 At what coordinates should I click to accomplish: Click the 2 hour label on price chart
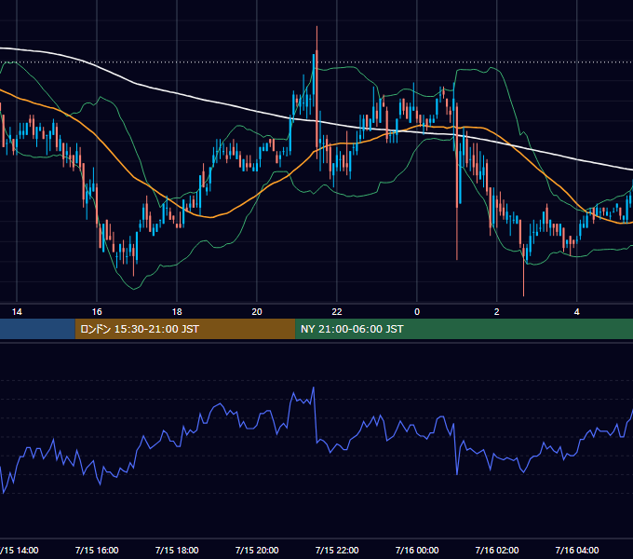pos(496,312)
